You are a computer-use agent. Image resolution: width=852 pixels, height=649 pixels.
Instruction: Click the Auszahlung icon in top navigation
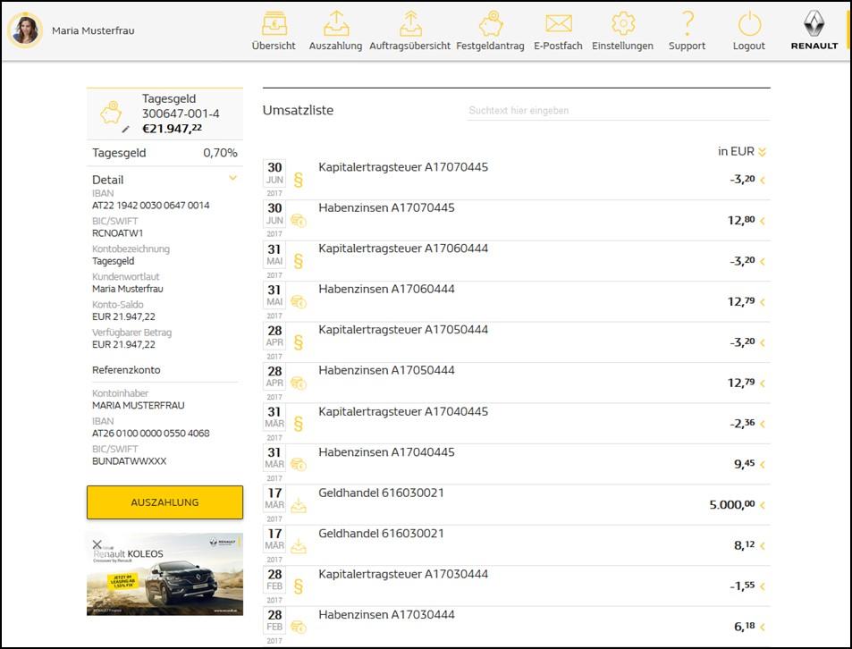[335, 25]
